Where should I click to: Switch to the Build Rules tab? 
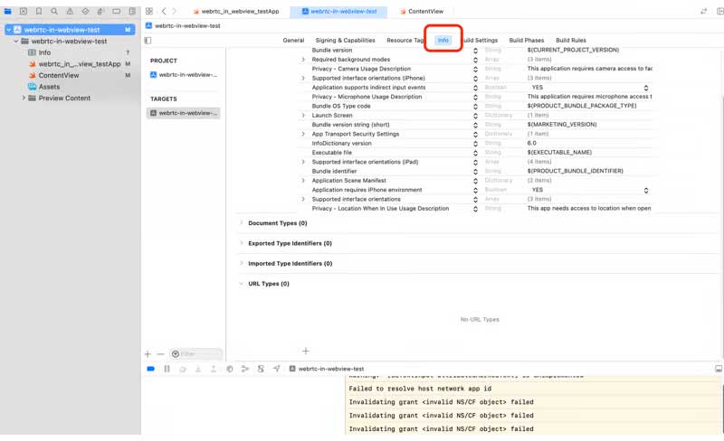coord(571,40)
